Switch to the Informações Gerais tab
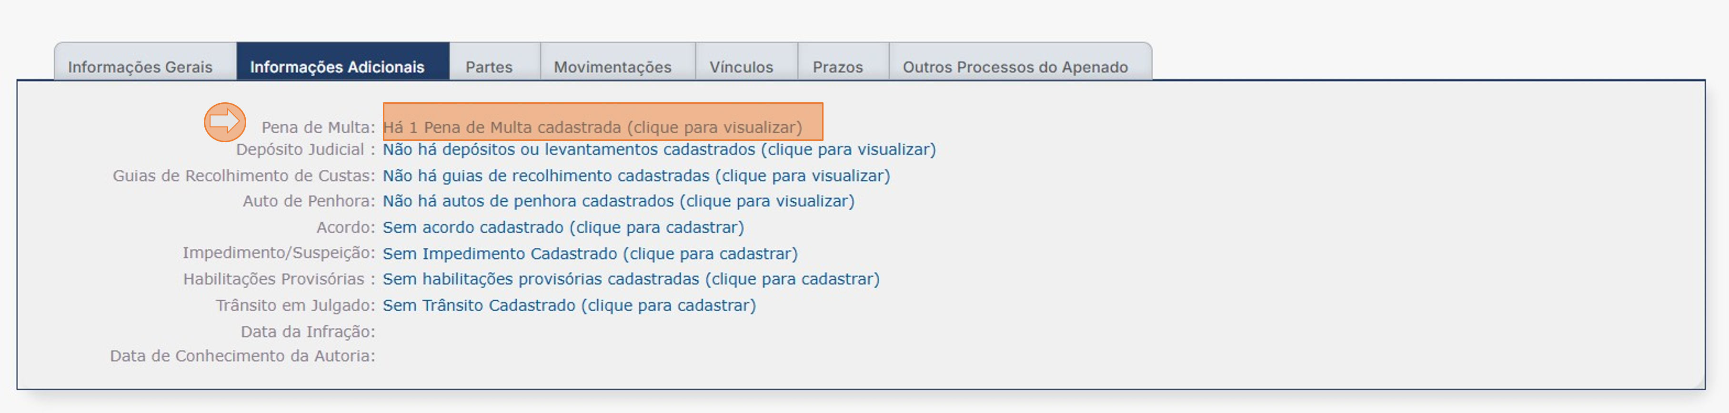Viewport: 1729px width, 413px height. coord(140,67)
